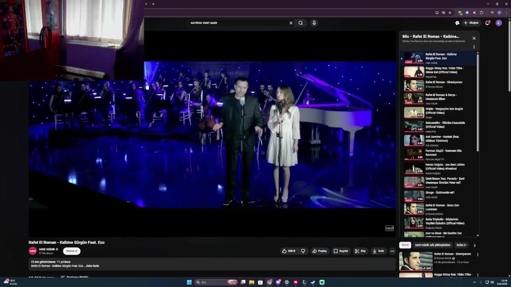The height and width of the screenshot is (287, 511).
Task: Open options for recommended Direniyorum video
Action: click(477, 255)
